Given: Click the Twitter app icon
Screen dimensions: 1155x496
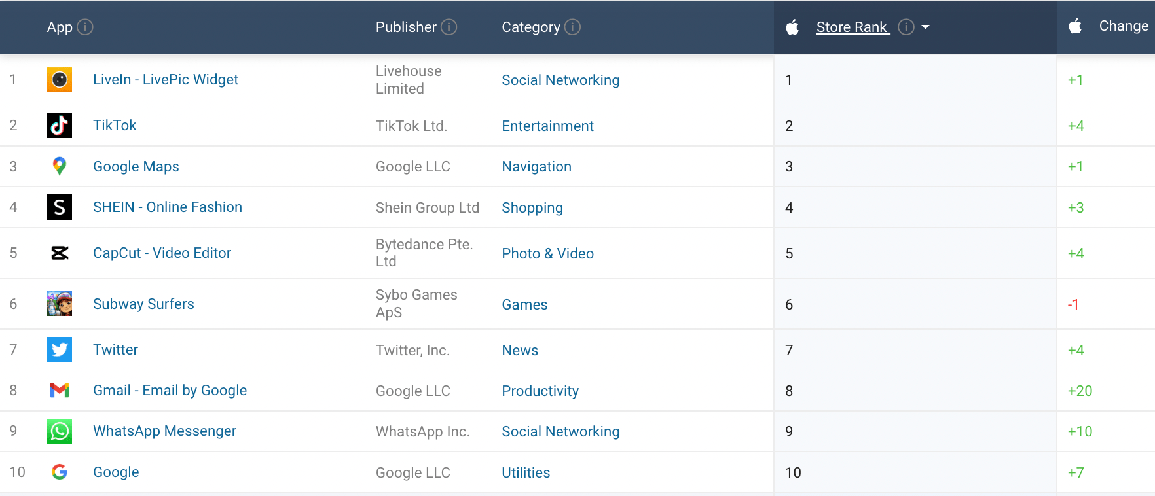Looking at the screenshot, I should (60, 349).
